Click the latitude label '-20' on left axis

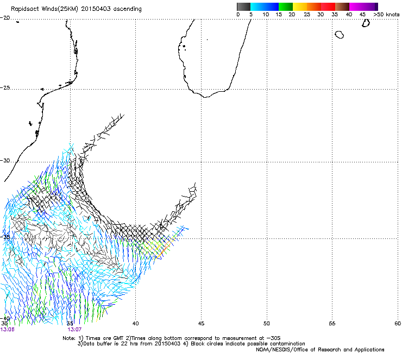coord(5,18)
